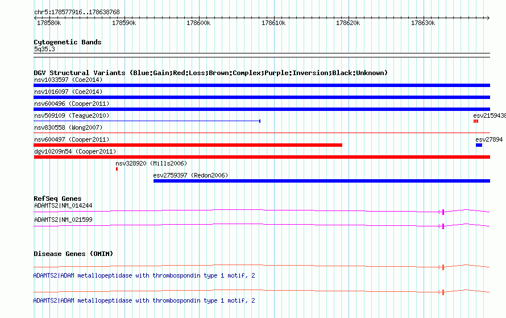The image size is (506, 318).
Task: Click the dgv10209n54 (Cooper2011) label
Action: [x=75, y=151]
